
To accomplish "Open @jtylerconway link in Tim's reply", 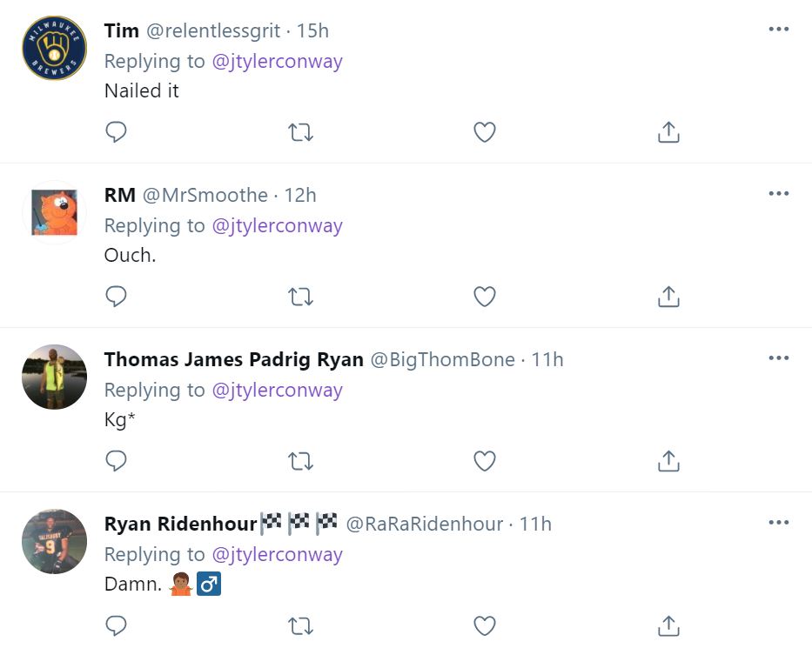I will point(277,61).
